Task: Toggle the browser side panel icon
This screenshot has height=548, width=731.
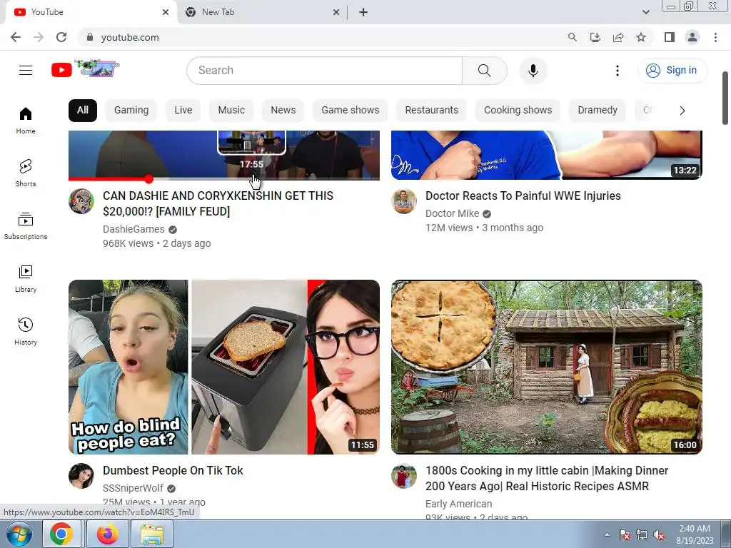Action: [x=670, y=37]
